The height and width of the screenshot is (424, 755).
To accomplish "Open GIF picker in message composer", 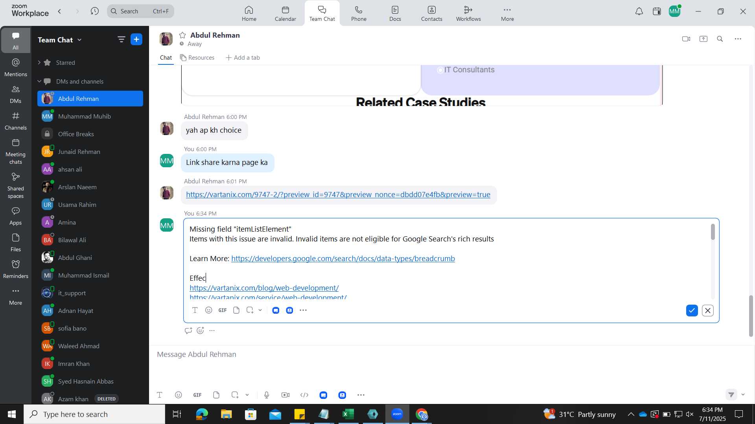I will pyautogui.click(x=197, y=395).
